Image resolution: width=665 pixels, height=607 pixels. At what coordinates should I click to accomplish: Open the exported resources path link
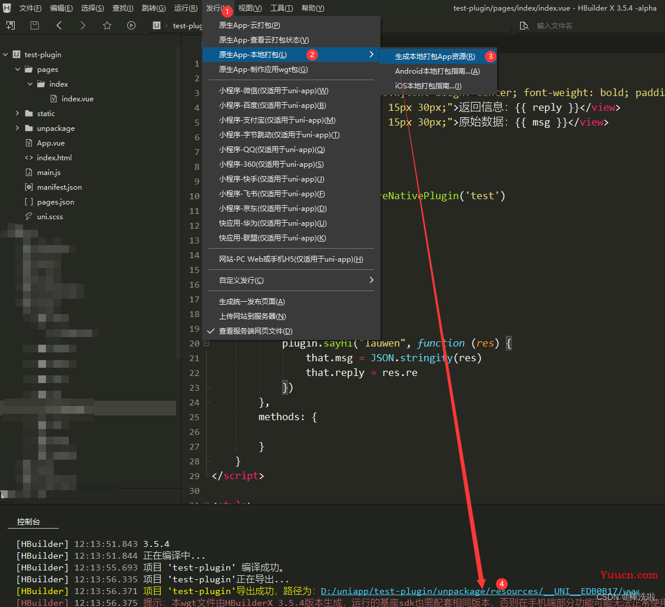tap(479, 591)
